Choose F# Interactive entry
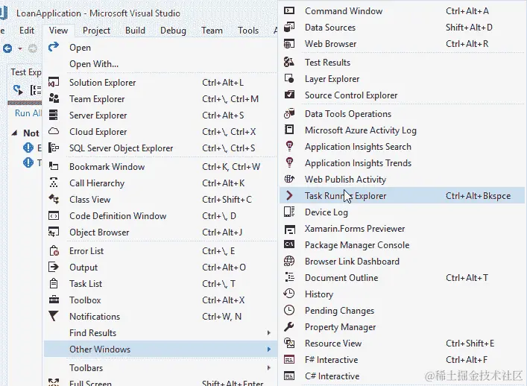This screenshot has width=527, height=386. (402, 359)
